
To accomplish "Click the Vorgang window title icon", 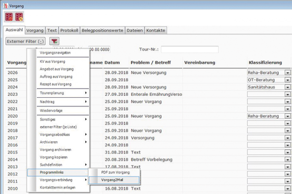I will pyautogui.click(x=6, y=6).
